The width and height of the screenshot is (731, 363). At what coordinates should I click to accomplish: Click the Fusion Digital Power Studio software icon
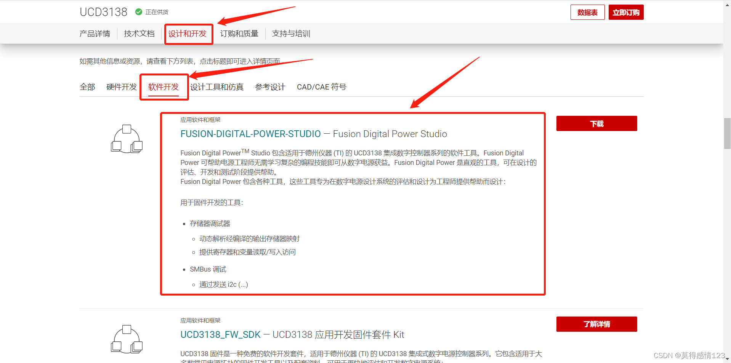[127, 139]
